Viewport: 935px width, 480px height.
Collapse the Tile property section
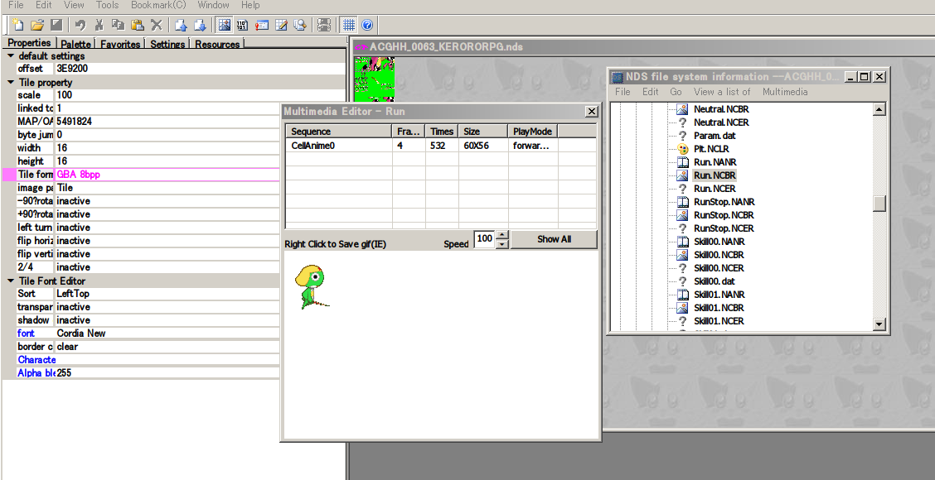pos(11,82)
